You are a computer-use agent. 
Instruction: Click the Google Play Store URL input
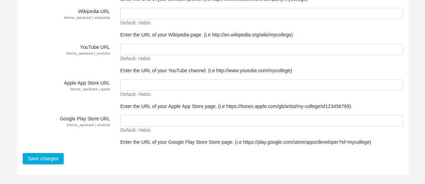pyautogui.click(x=261, y=121)
